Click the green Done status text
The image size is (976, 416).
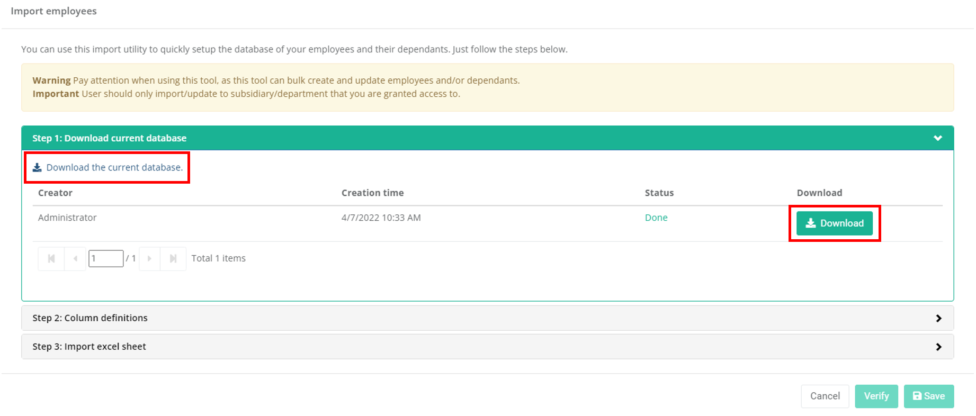click(656, 218)
